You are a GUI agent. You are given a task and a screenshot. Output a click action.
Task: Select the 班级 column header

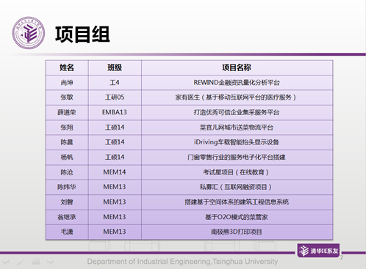click(115, 67)
